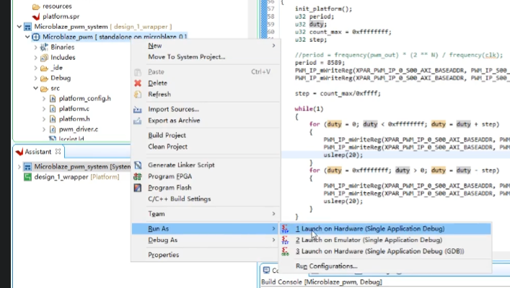Click the Refresh icon
Screen dimensions: 510x288
point(138,95)
